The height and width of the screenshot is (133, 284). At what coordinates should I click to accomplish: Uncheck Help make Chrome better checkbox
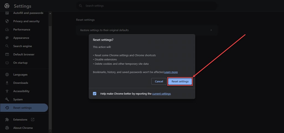(94, 94)
